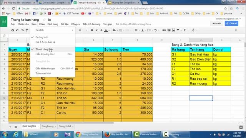Open the all sheets list icon
The height and width of the screenshot is (138, 246).
point(16,127)
